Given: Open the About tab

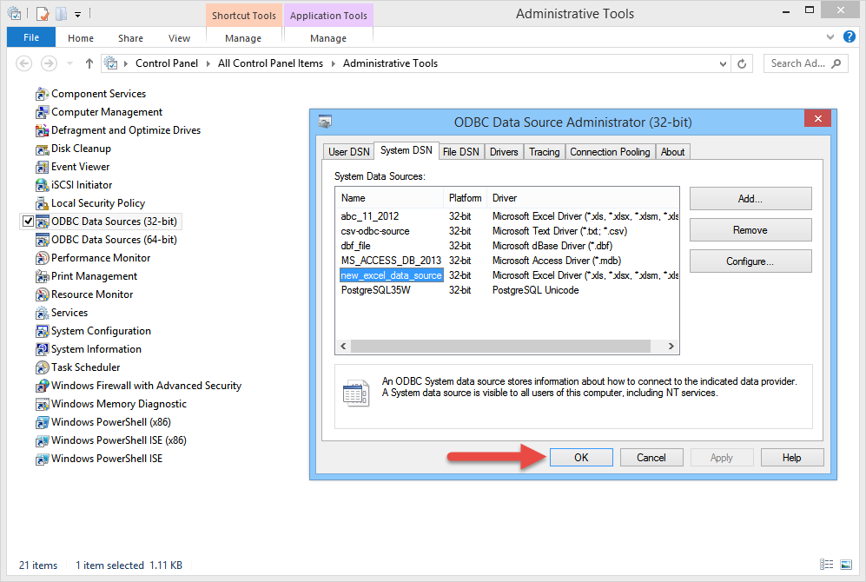Looking at the screenshot, I should [672, 152].
